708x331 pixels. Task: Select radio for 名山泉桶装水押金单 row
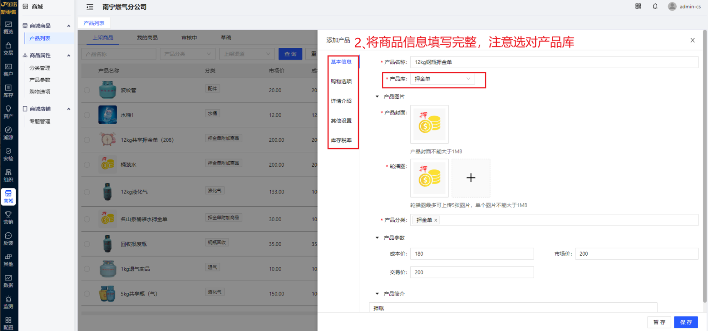[87, 219]
